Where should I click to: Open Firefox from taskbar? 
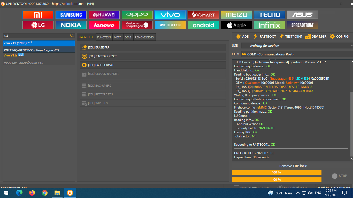pos(32,193)
